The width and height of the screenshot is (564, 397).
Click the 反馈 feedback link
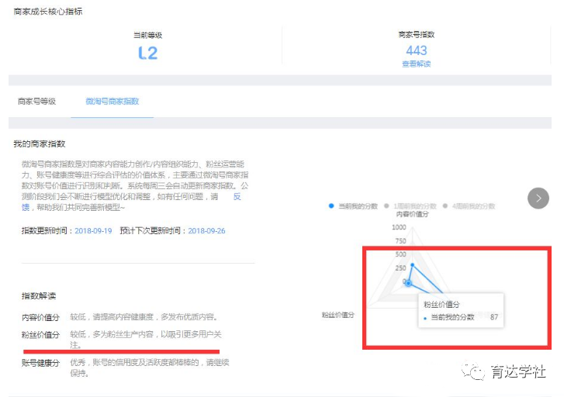[x=237, y=197]
